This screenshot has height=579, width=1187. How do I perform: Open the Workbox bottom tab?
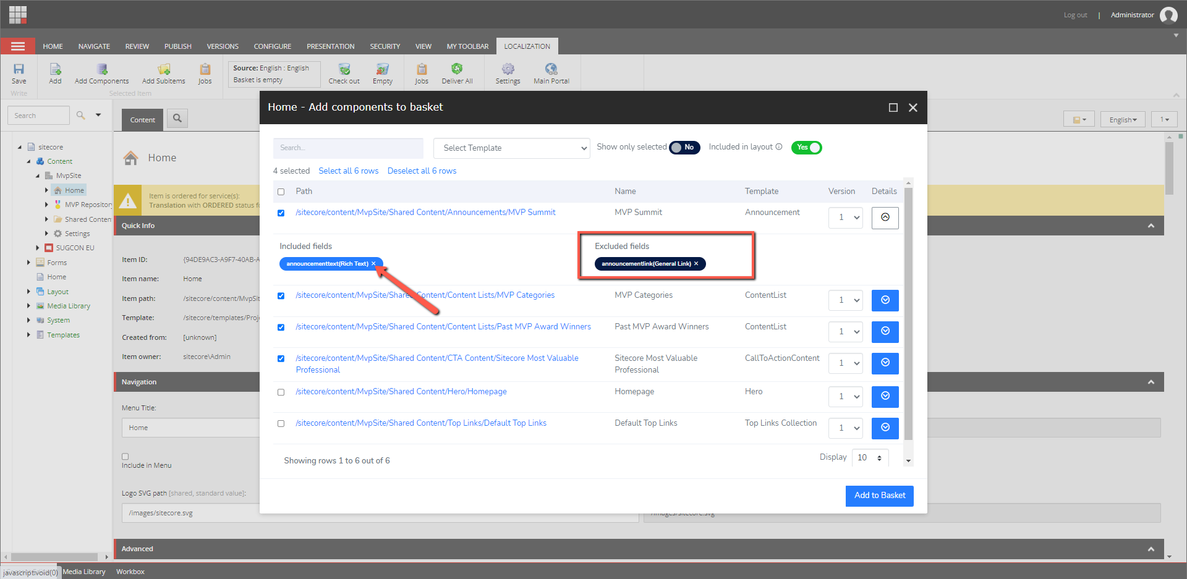(x=130, y=572)
